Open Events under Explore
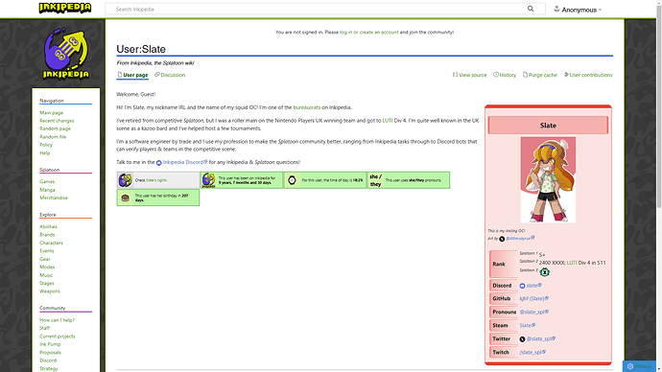 point(46,251)
